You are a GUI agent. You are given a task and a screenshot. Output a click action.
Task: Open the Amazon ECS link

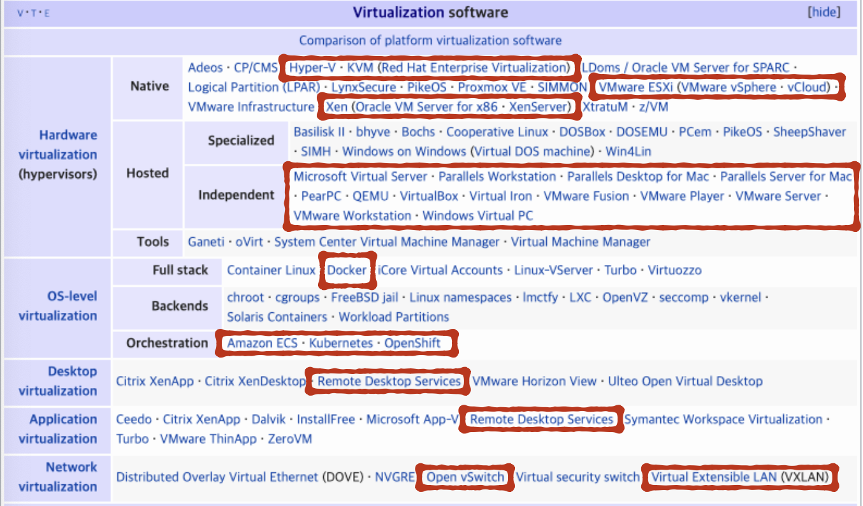pos(263,343)
